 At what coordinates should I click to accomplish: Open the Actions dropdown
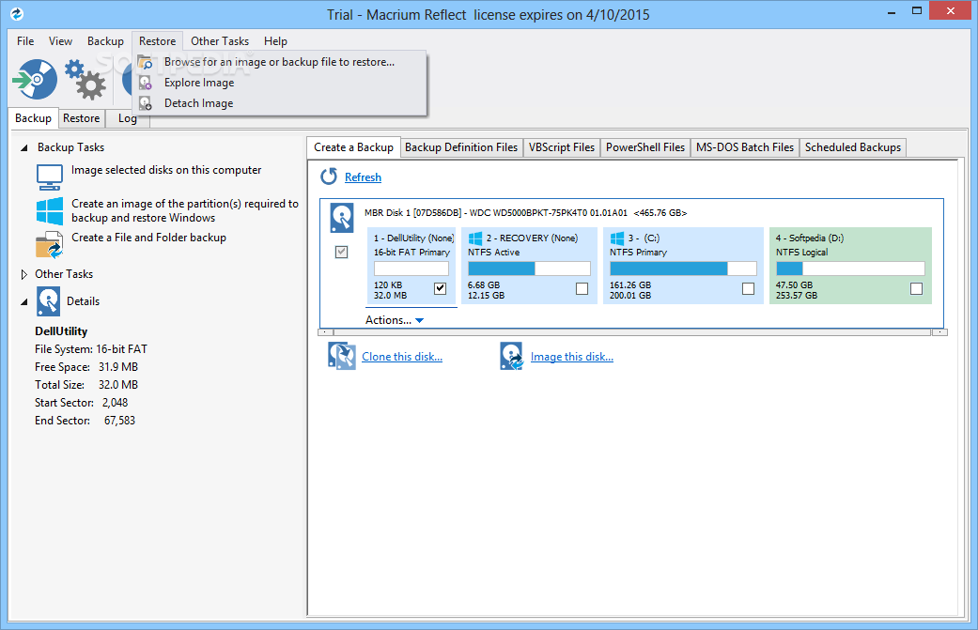coord(395,320)
